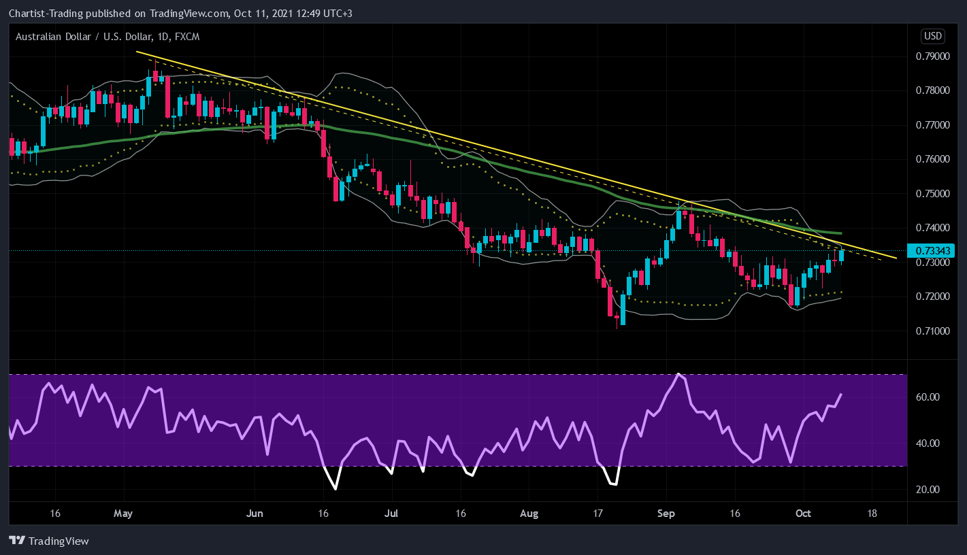Screen dimensions: 967x555
Task: Click the 0.74000 price axis label
Action: click(x=934, y=228)
